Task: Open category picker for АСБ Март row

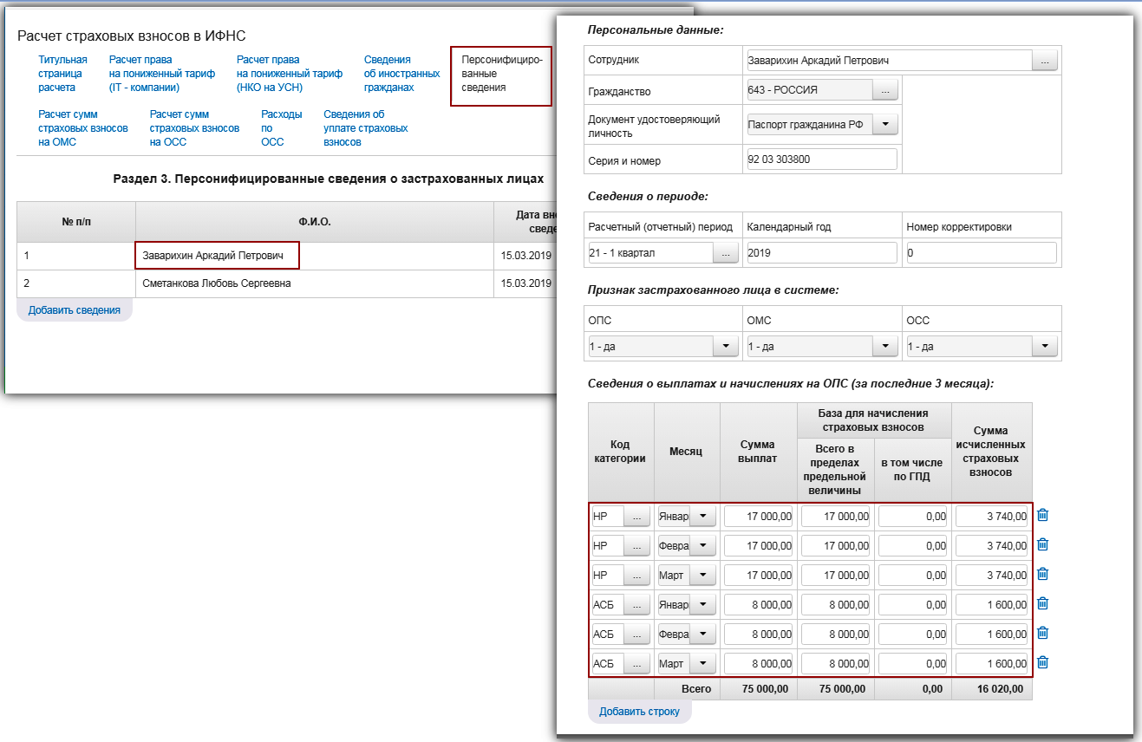Action: (x=636, y=664)
